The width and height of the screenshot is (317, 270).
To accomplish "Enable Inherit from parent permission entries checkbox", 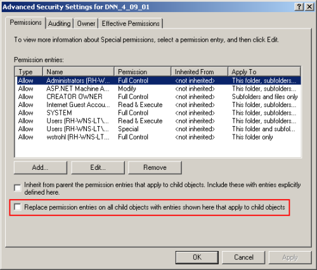I will pos(18,188).
